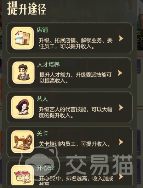This screenshot has width=143, height=188.
Task: Open the 开心52 arrow
Action: (x=121, y=177)
